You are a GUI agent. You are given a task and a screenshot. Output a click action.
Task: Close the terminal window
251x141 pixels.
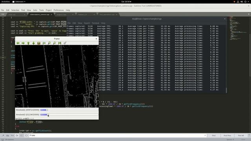[x=225, y=19]
